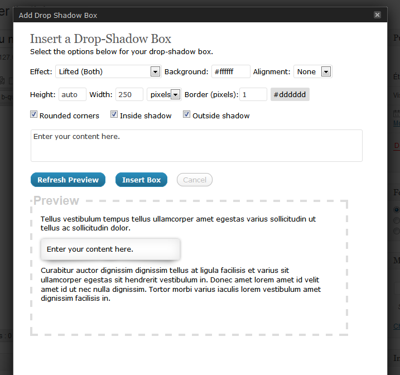Toggle the Inside shadow checkbox
400x375 pixels.
(x=114, y=114)
